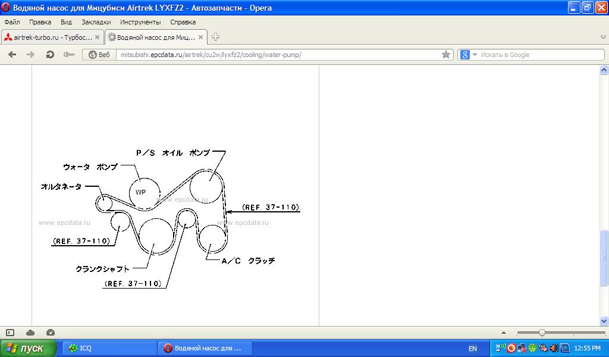Click the key-shaped password wand icon
609x357 pixels.
(69, 55)
